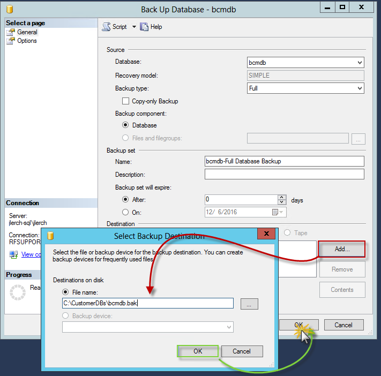Screen dimensions: 381x376
Task: Click the File name path text field
Action: 147,304
